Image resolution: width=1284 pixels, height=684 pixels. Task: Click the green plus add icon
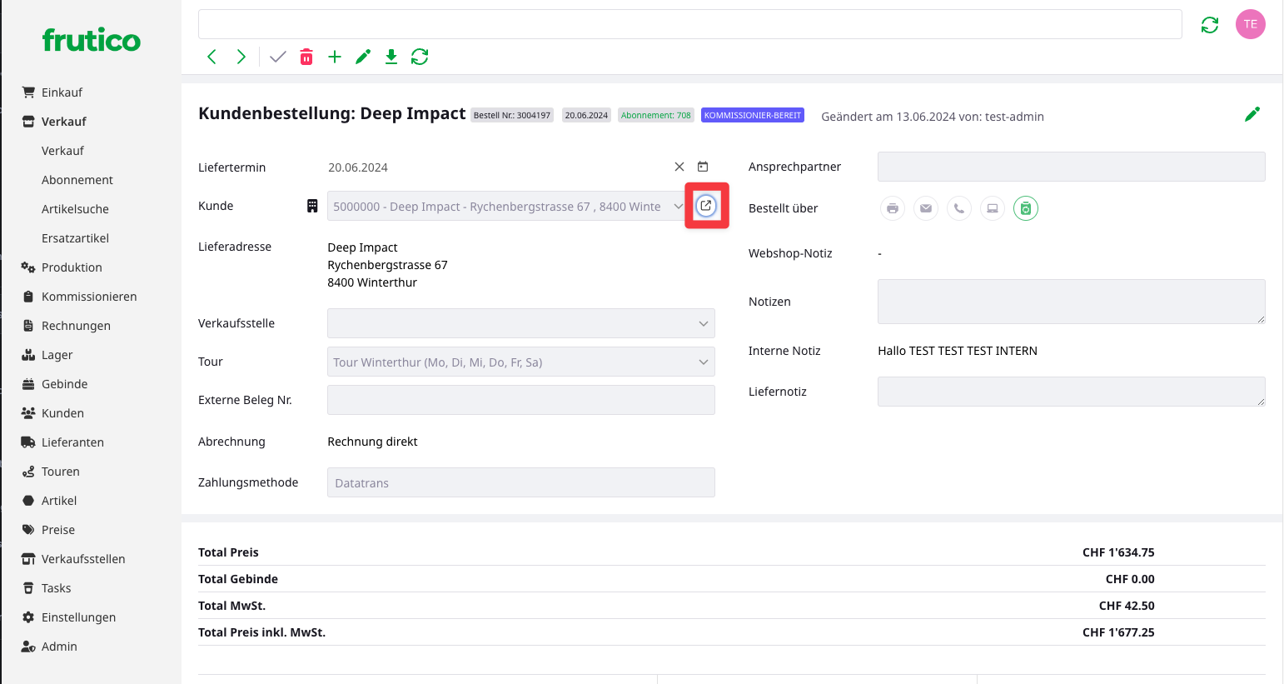point(335,57)
